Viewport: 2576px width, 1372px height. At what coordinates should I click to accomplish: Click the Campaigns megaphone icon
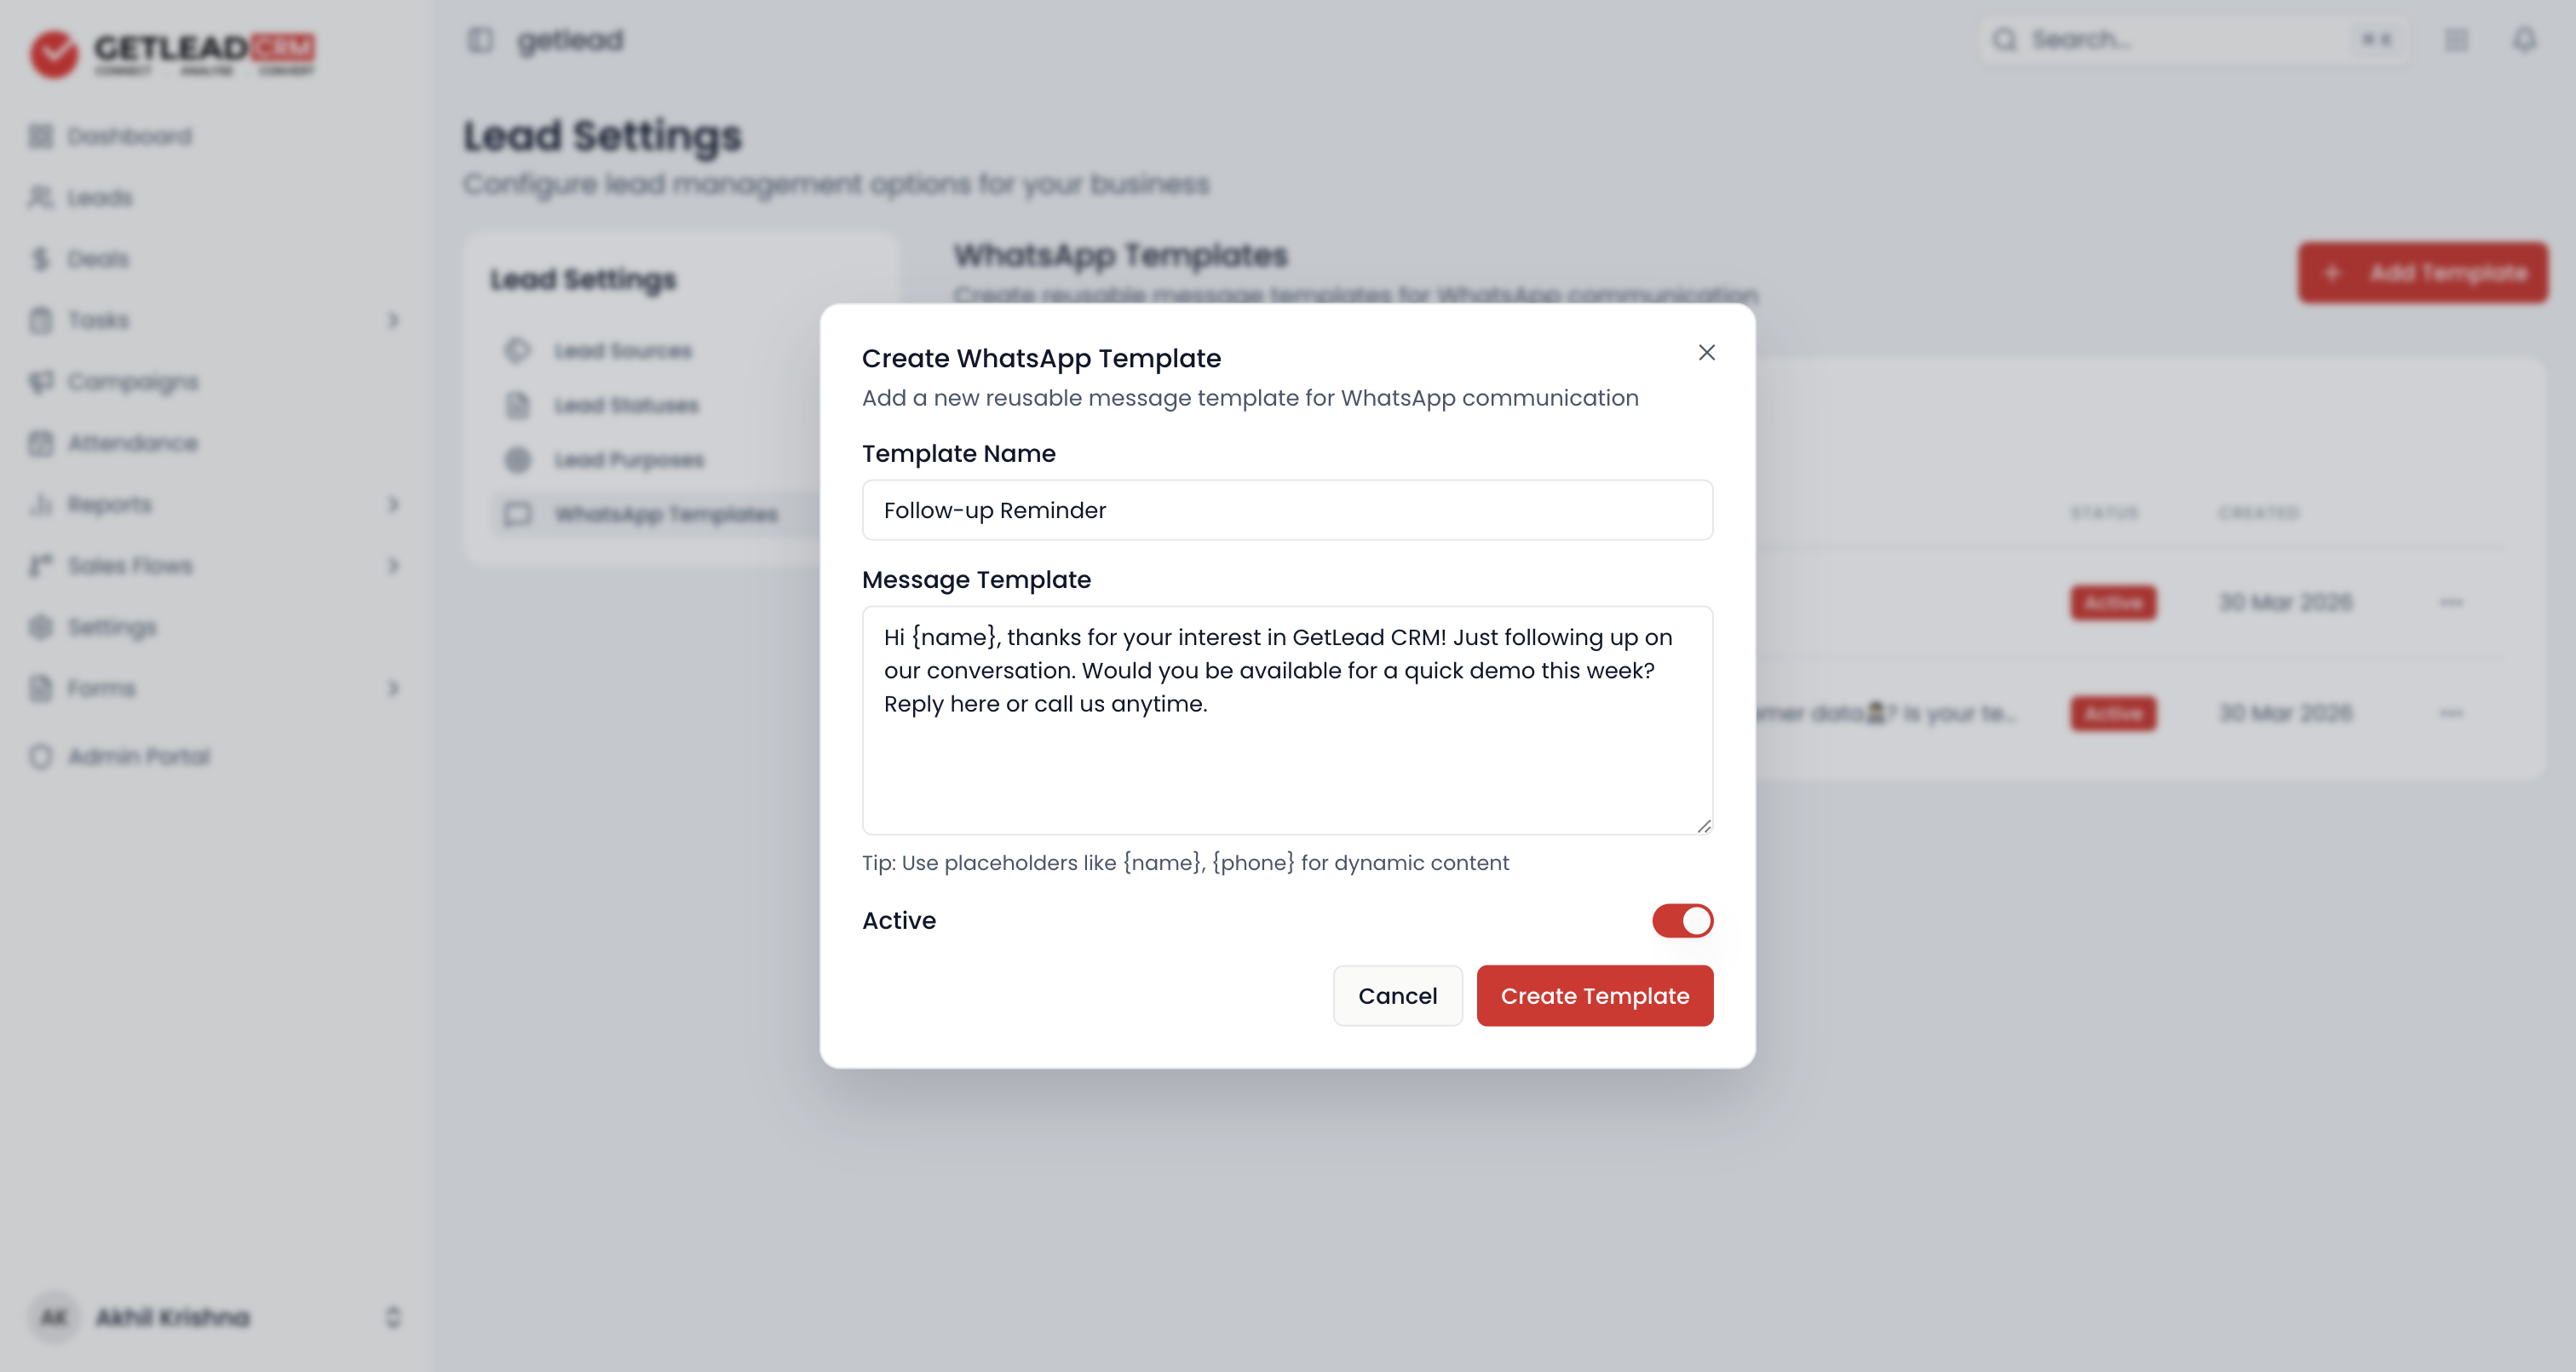(x=41, y=381)
